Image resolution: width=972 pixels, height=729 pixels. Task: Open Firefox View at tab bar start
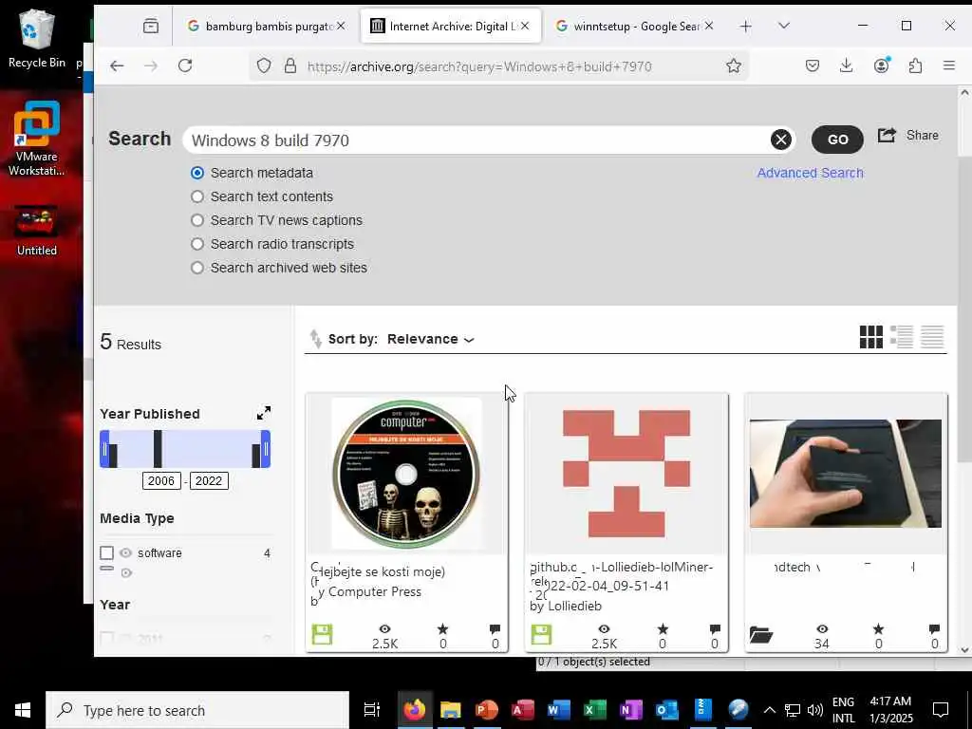point(151,26)
